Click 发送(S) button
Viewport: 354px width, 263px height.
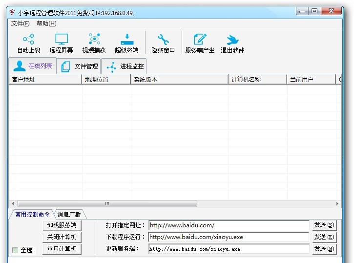324,225
